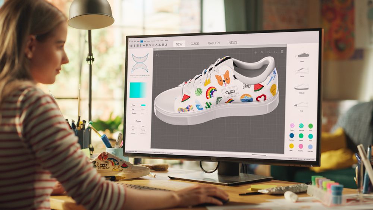Select the Midsole shoe part thumbnail

302,87
